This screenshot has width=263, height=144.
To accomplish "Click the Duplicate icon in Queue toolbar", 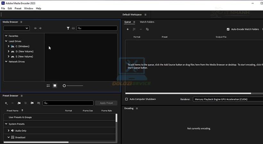I will [x=147, y=29].
